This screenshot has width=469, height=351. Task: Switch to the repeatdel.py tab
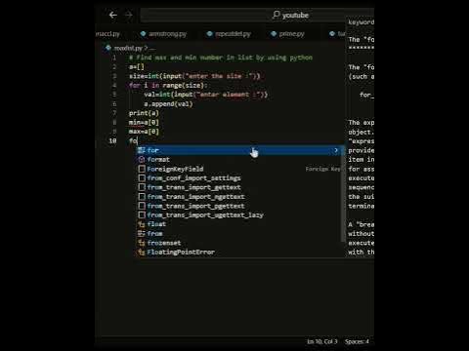click(229, 34)
